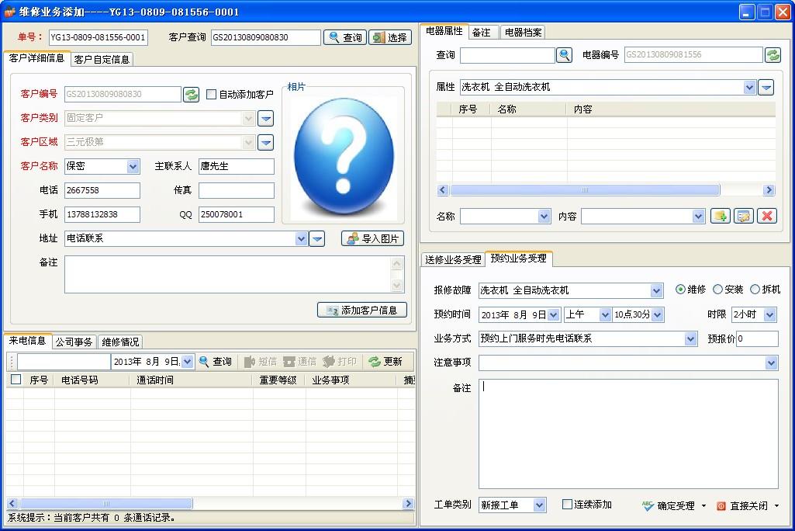
Task: Click blue arrow button beside 客户类别
Action: (x=266, y=118)
